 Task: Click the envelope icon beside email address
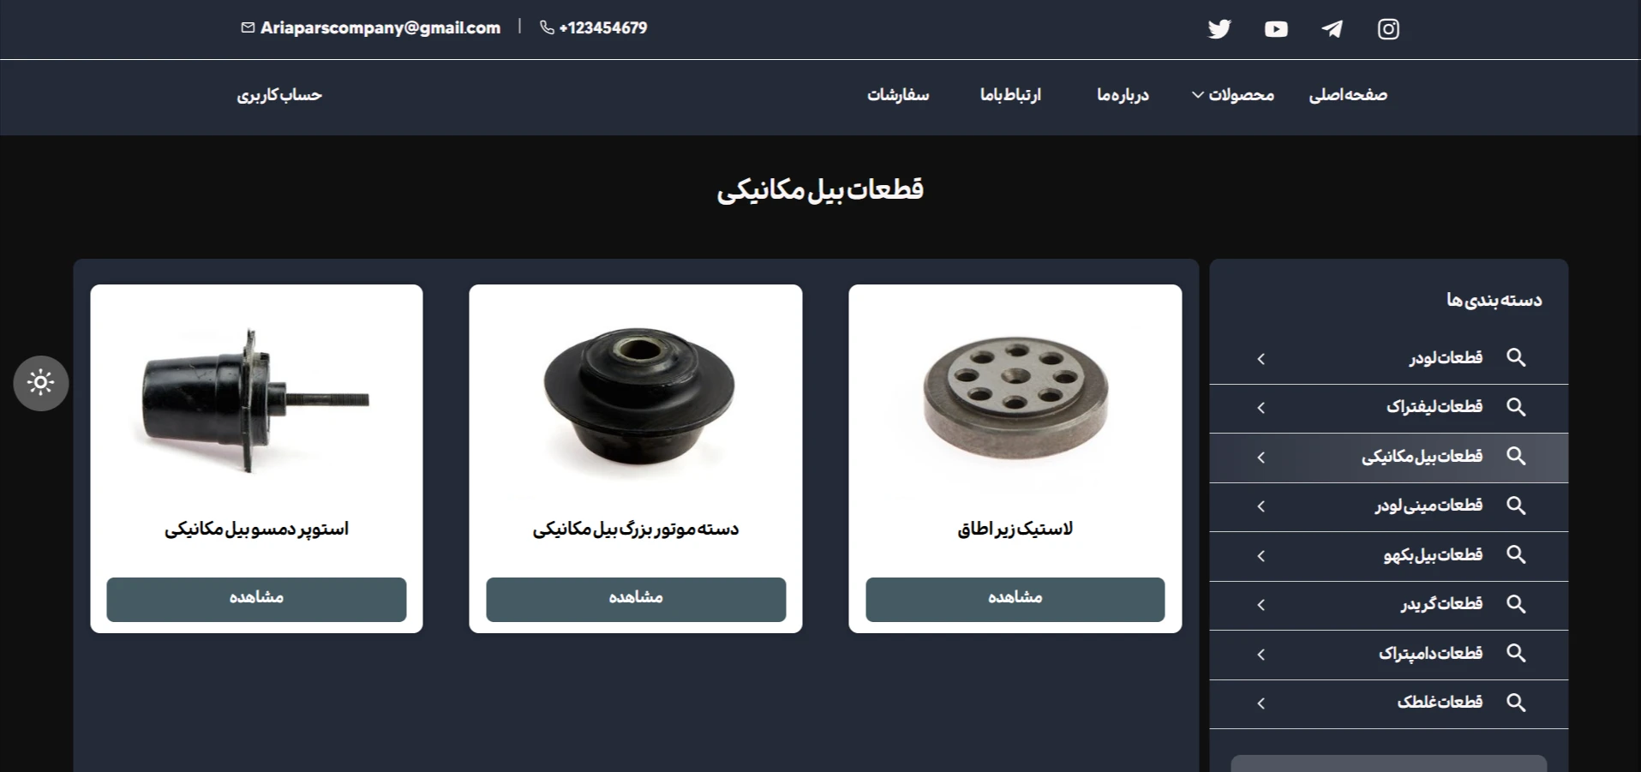pyautogui.click(x=248, y=27)
